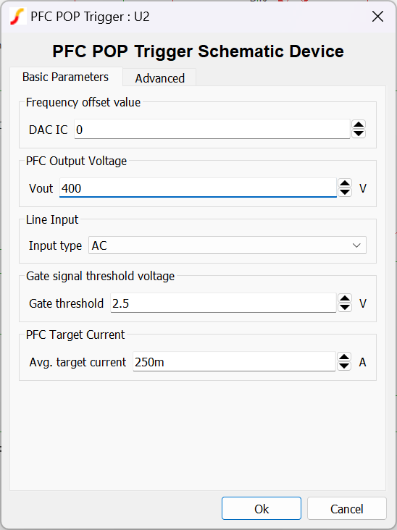Dismiss dialog with the Cancel button
This screenshot has width=397, height=530.
pyautogui.click(x=346, y=508)
